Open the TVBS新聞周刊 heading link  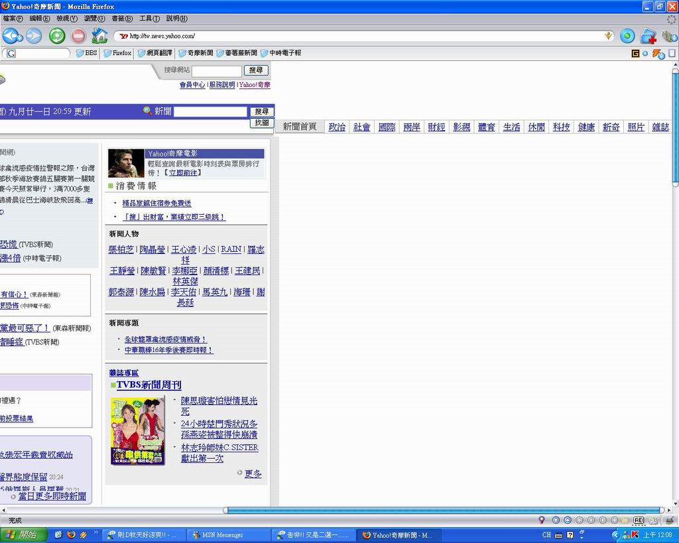[x=149, y=385]
